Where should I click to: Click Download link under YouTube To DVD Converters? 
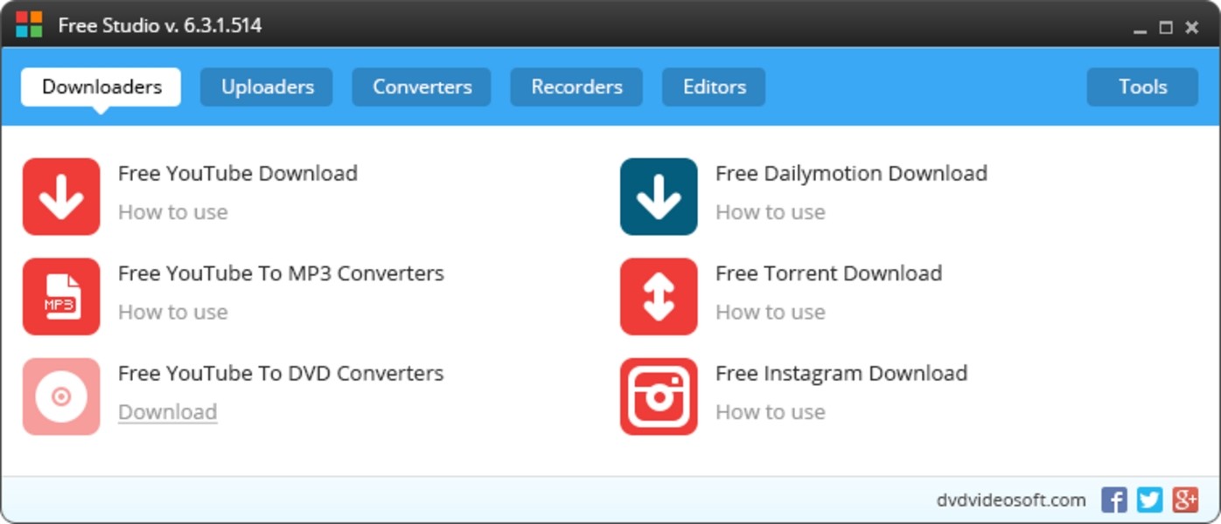point(168,412)
